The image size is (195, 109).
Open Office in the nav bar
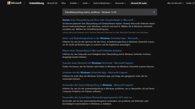click(x=63, y=3)
